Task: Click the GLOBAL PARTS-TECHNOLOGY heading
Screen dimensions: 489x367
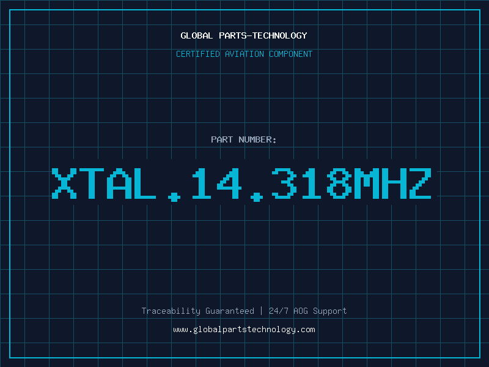Action: click(244, 35)
